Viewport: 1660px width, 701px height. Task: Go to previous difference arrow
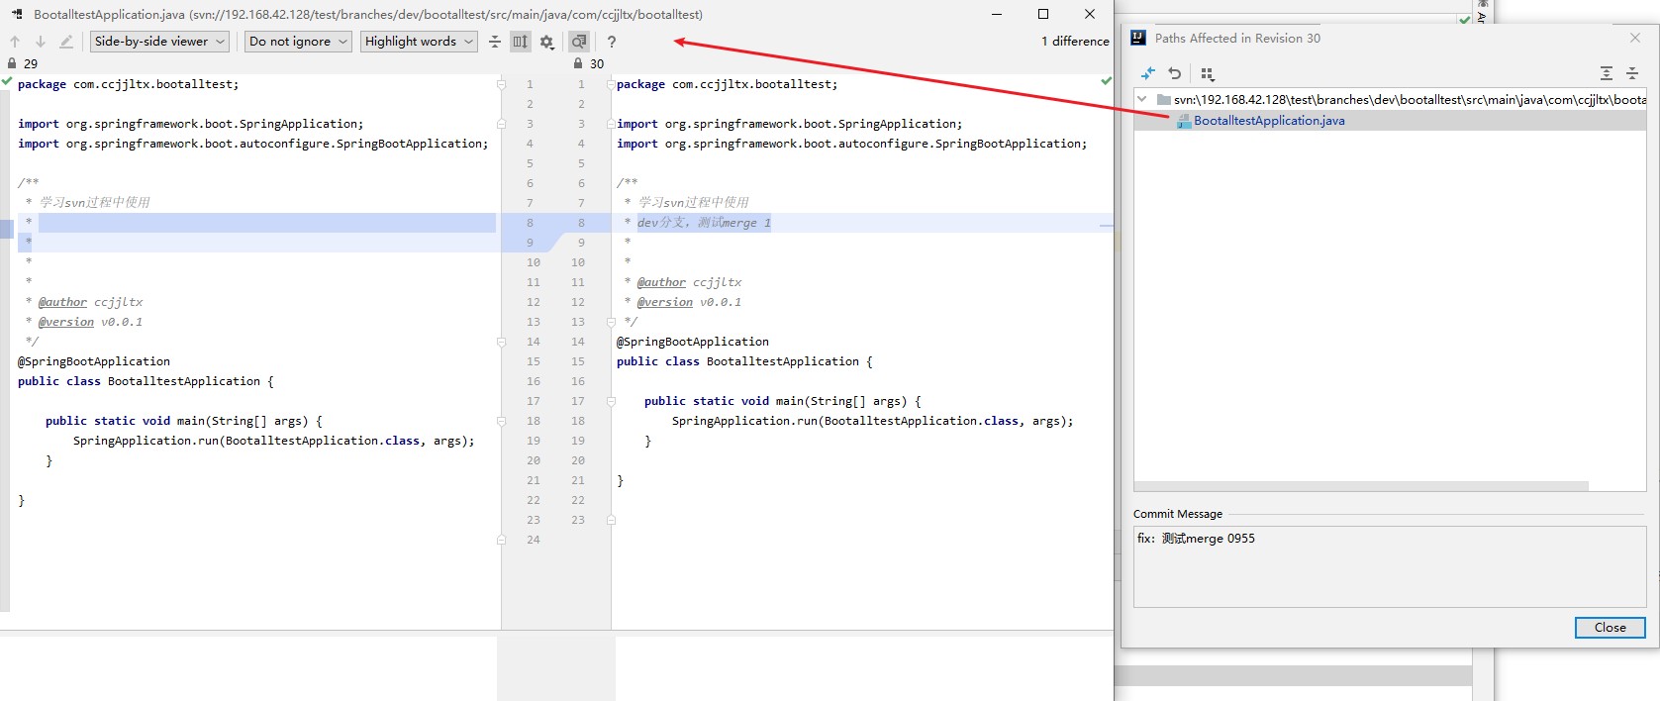[15, 42]
